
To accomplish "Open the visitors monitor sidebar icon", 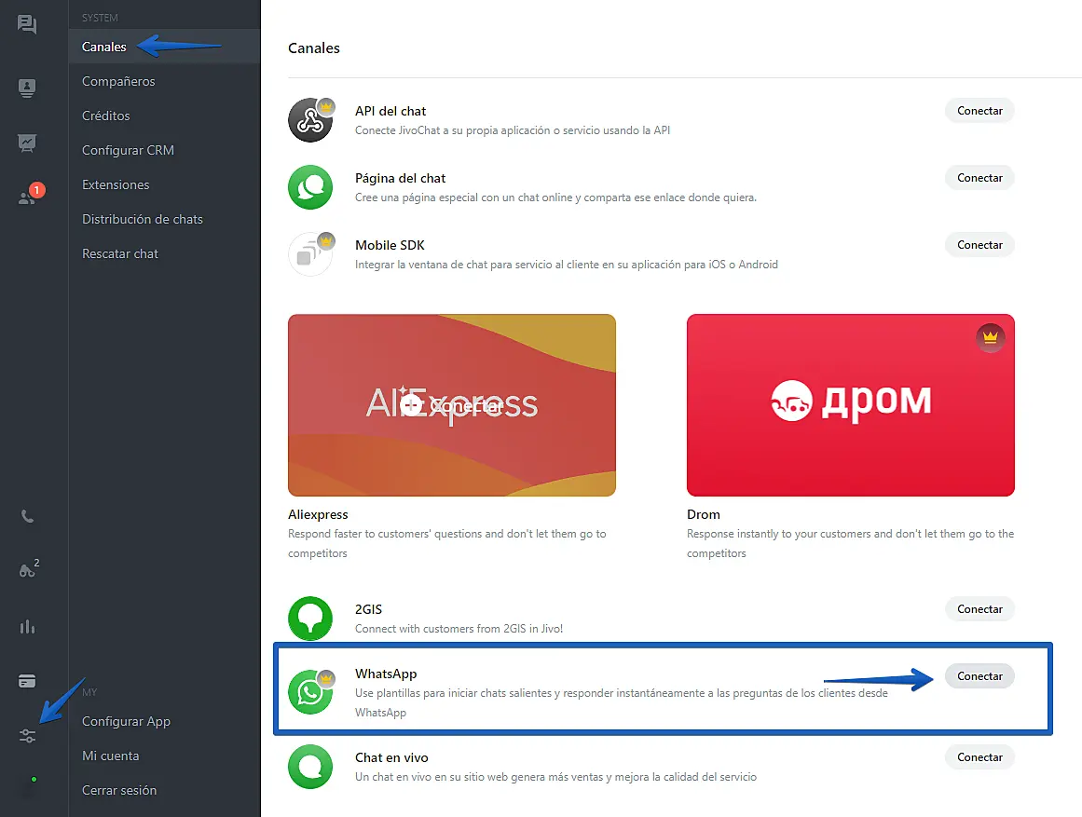I will [x=27, y=89].
